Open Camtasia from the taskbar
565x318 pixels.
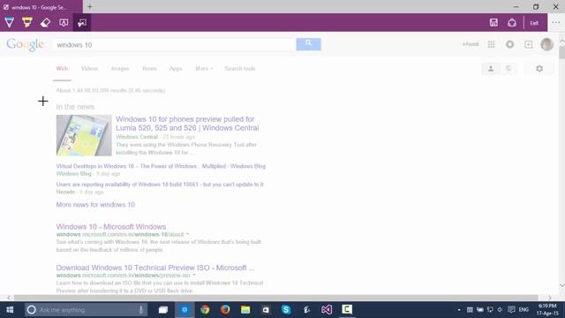[347, 310]
